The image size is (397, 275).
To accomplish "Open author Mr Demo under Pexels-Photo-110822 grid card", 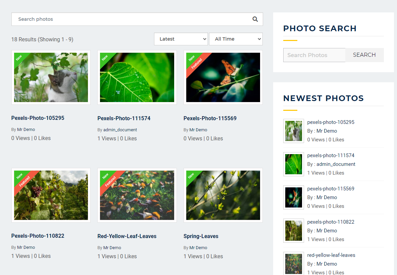I will click(26, 247).
